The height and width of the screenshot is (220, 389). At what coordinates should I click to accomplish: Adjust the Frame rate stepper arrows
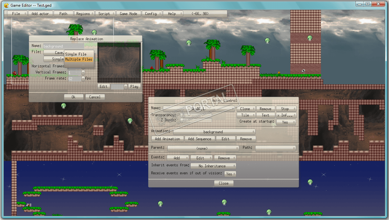[83, 79]
